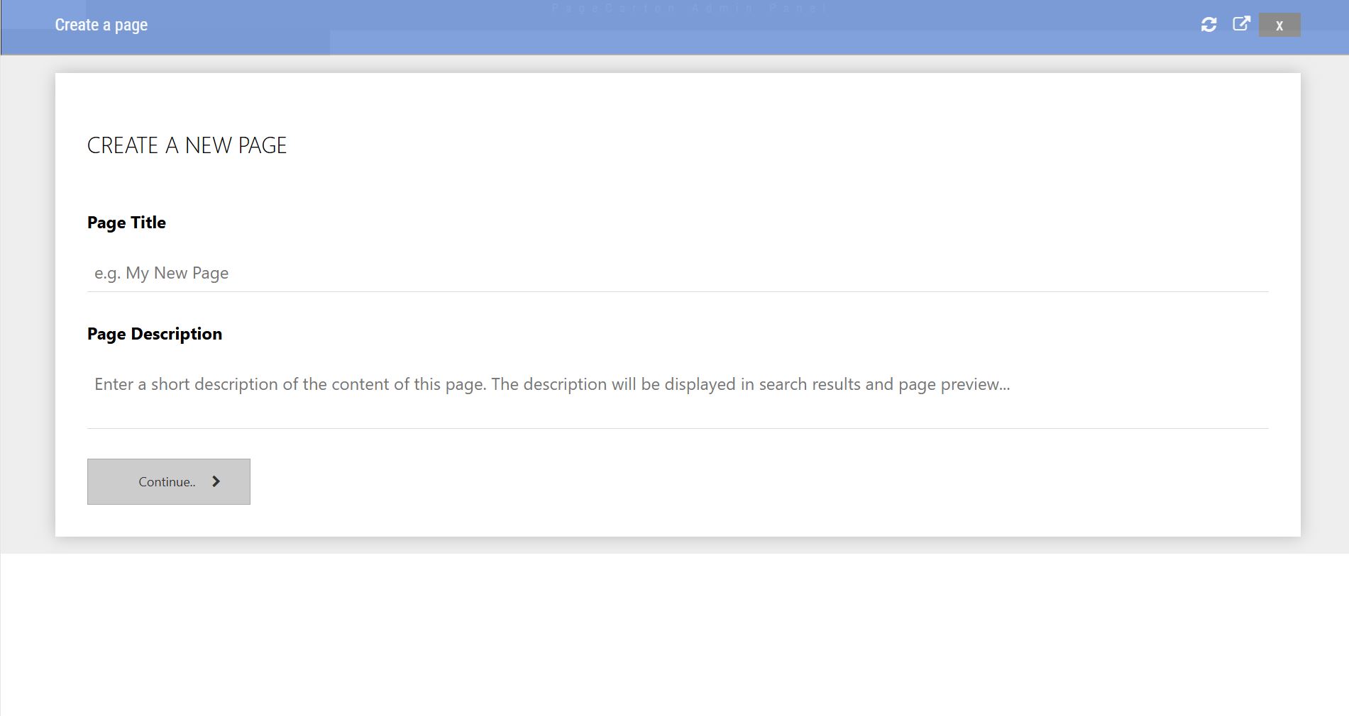This screenshot has height=716, width=1349.
Task: Click the bottom border of Page Description area
Action: pos(677,428)
